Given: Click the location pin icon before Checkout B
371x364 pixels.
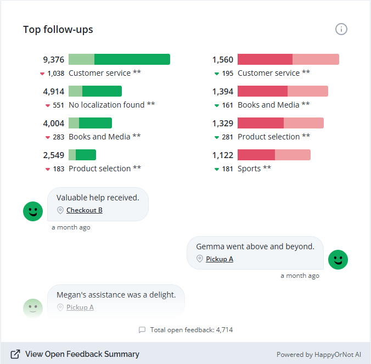Looking at the screenshot, I should (x=60, y=210).
